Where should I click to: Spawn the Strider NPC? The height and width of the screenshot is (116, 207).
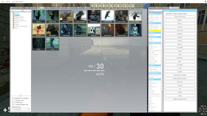point(38,44)
